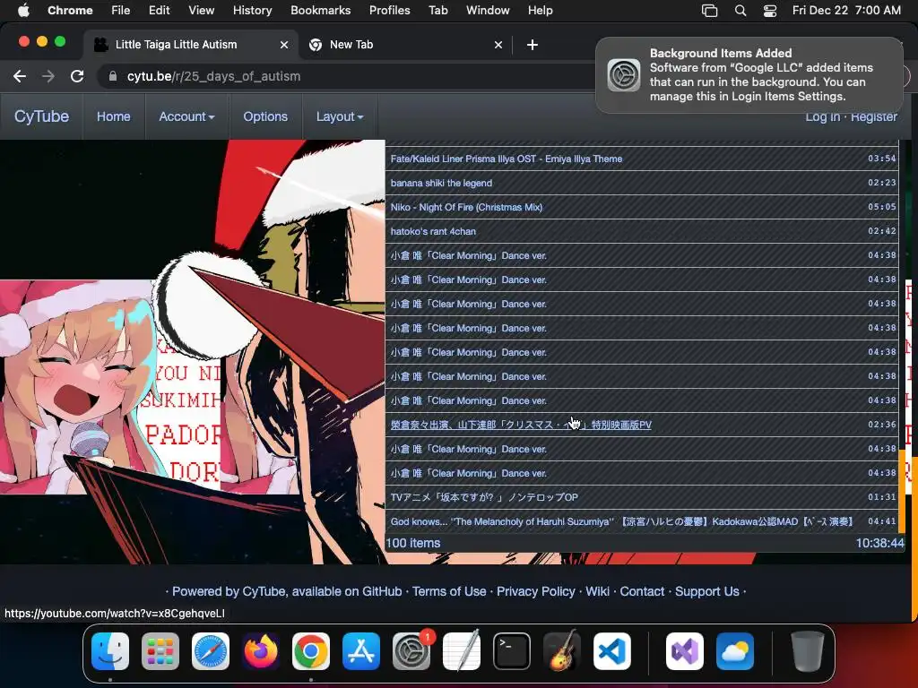Click the Background Items Added notification

[x=749, y=75]
